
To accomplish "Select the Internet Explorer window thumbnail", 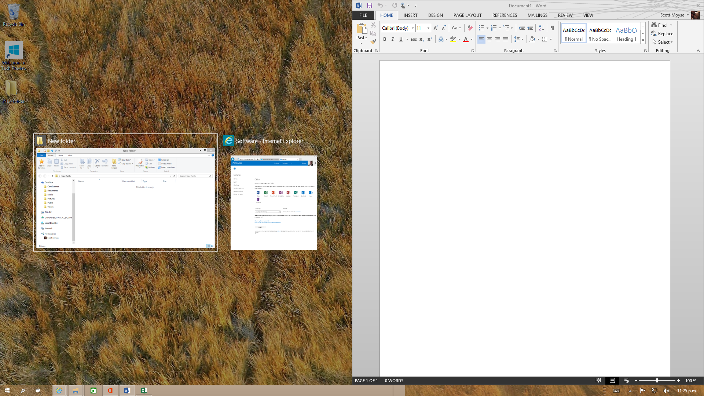I will (x=274, y=203).
